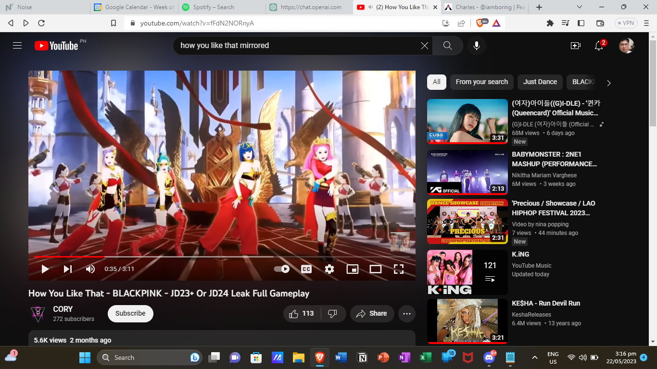Viewport: 657px width, 369px height.
Task: Clear the search box text
Action: point(425,46)
